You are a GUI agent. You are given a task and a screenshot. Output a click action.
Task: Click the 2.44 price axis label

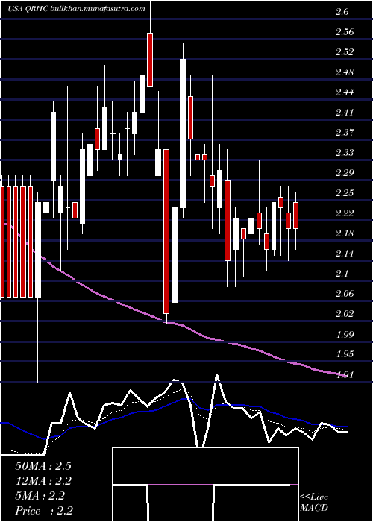(345, 92)
